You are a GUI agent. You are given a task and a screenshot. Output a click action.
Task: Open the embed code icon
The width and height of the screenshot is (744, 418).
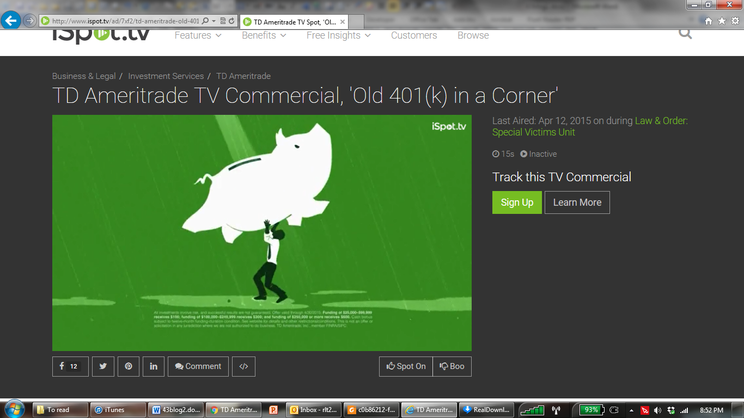coord(243,366)
